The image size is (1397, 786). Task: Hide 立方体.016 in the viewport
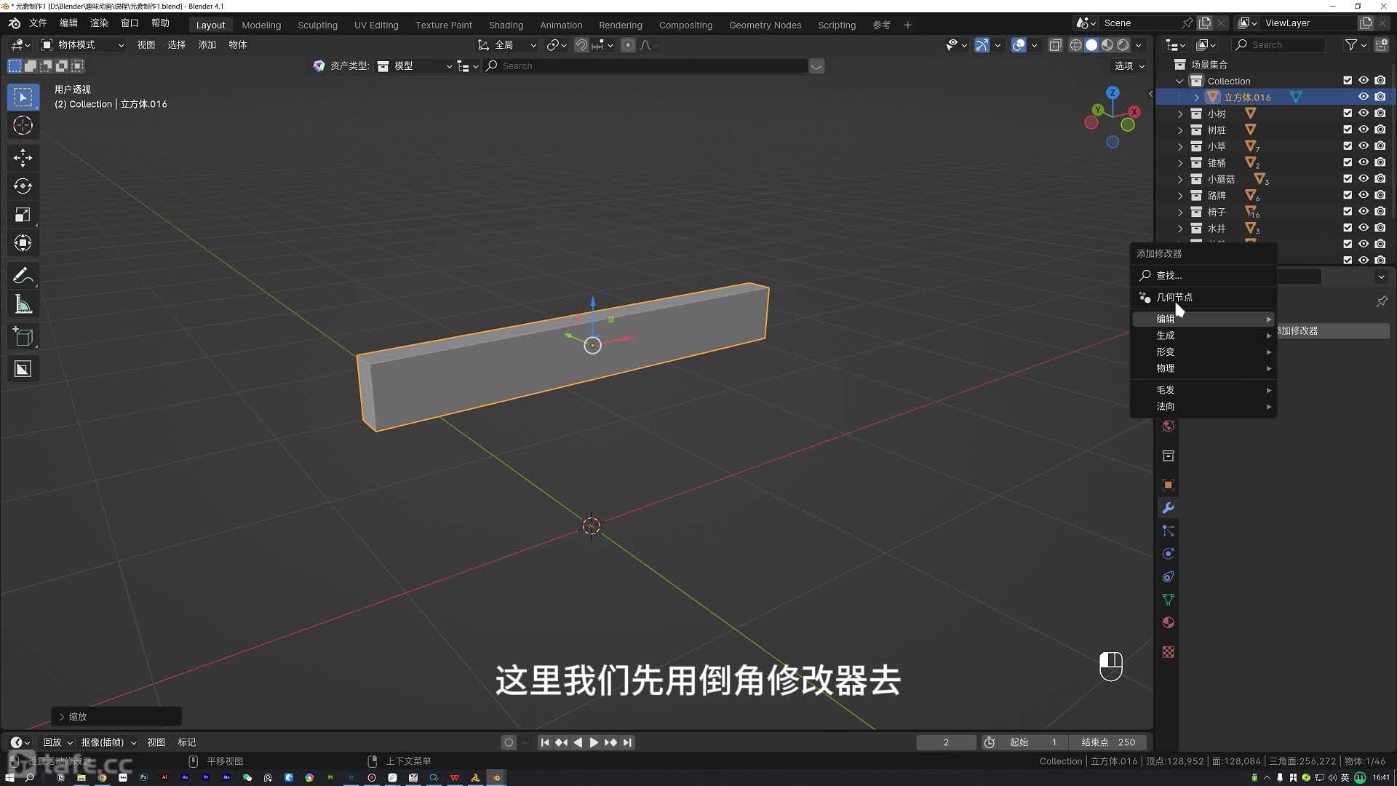click(1364, 97)
